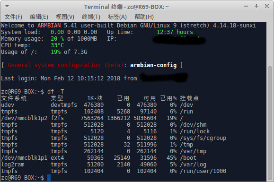Image resolution: width=274 pixels, height=182 pixels.
Task: Click the /boot mount point
Action: pos(188,158)
